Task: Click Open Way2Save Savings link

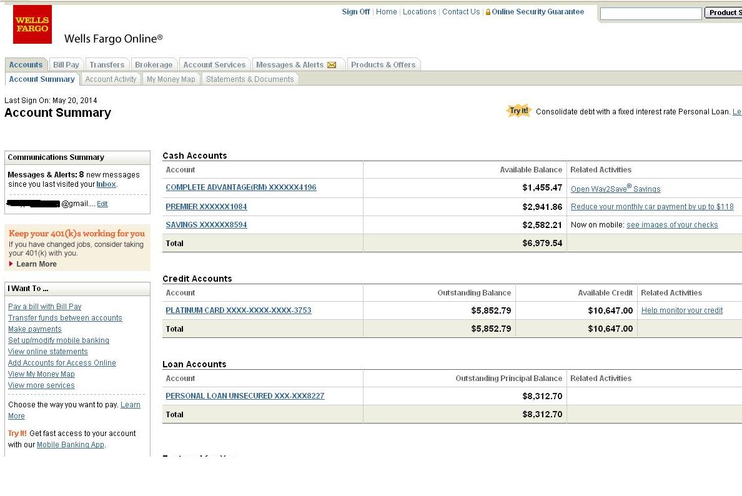Action: (x=616, y=189)
